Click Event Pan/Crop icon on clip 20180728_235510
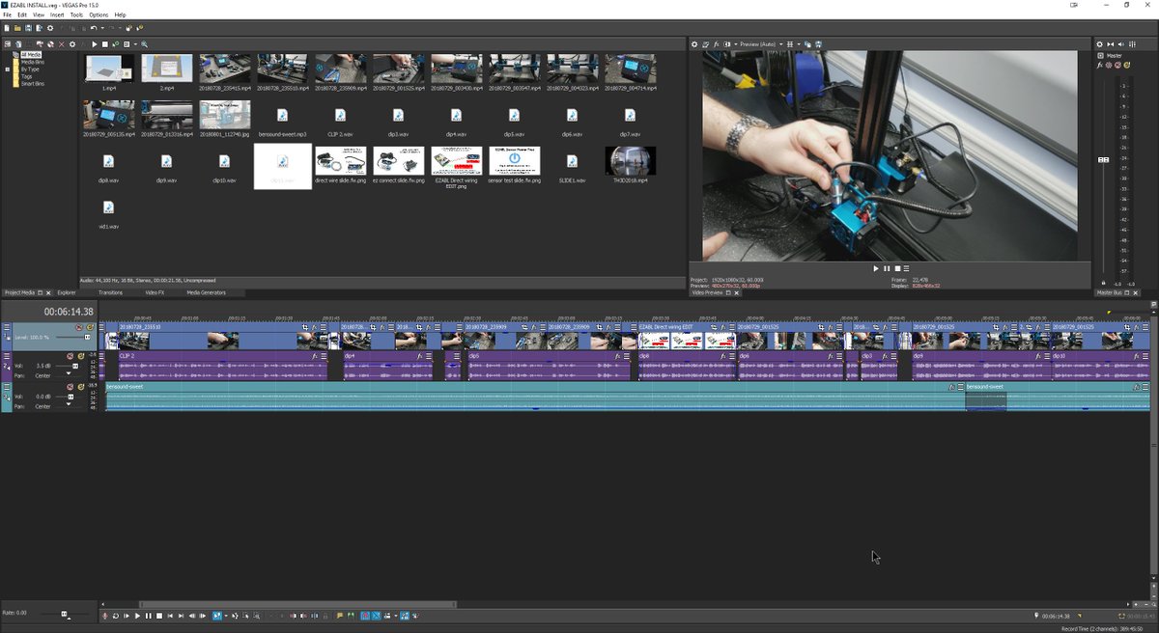 pyautogui.click(x=305, y=327)
